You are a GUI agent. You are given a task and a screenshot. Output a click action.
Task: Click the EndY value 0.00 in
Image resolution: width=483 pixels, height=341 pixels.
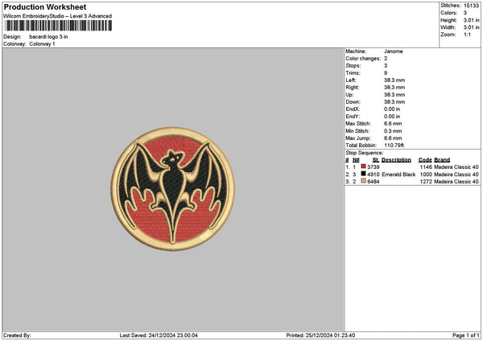tap(392, 117)
